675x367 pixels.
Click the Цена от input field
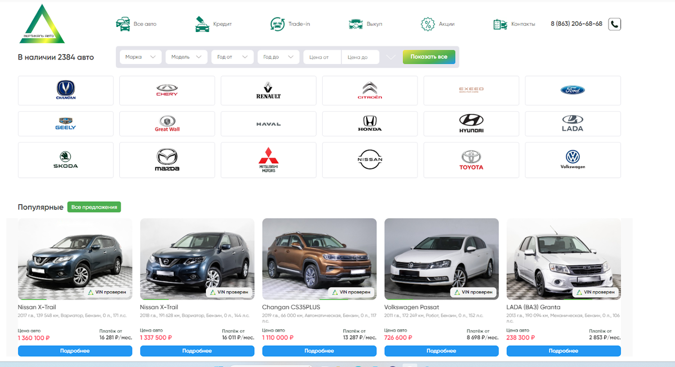(x=322, y=57)
